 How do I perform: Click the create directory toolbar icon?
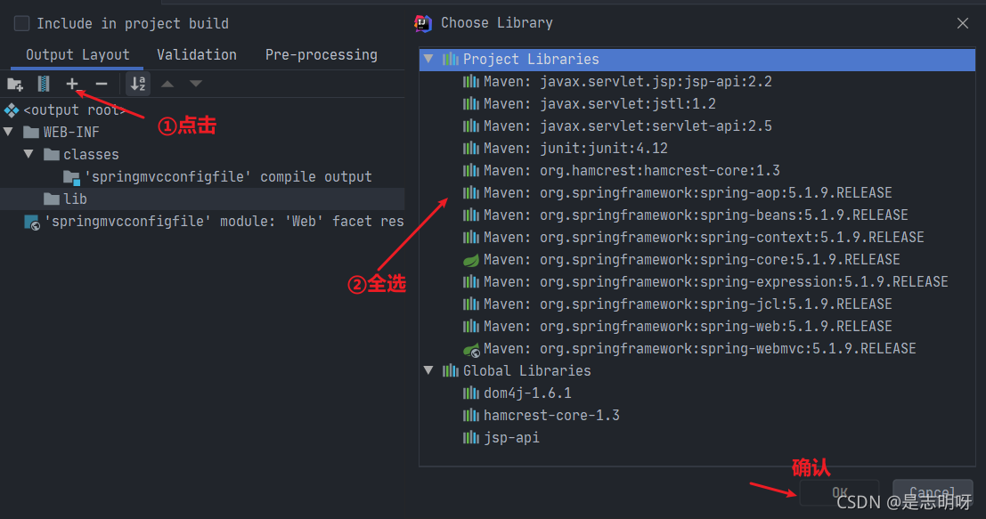[15, 84]
